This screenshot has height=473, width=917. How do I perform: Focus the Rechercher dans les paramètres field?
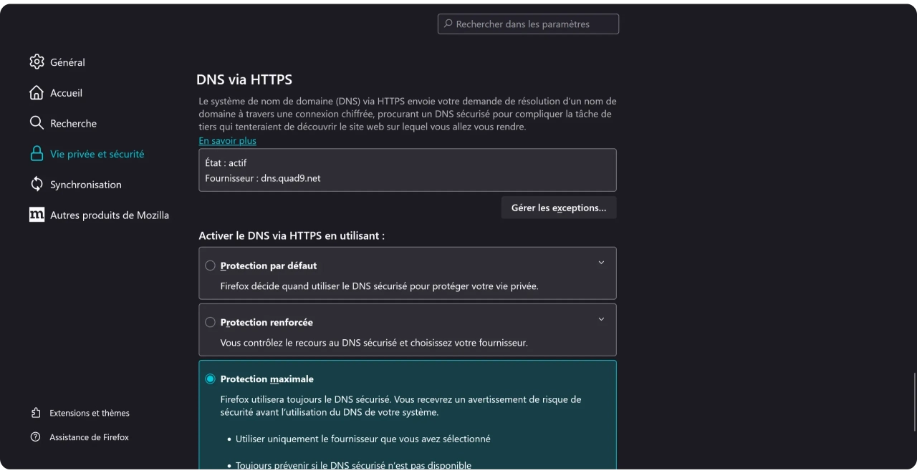tap(534, 24)
